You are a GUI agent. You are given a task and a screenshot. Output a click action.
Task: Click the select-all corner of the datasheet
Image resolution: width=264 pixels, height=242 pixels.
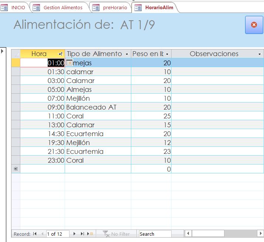point(16,54)
